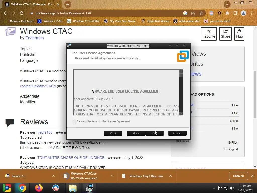Open the uhhh anime shit bookmark
The width and height of the screenshot is (257, 193).
pyautogui.click(x=186, y=21)
